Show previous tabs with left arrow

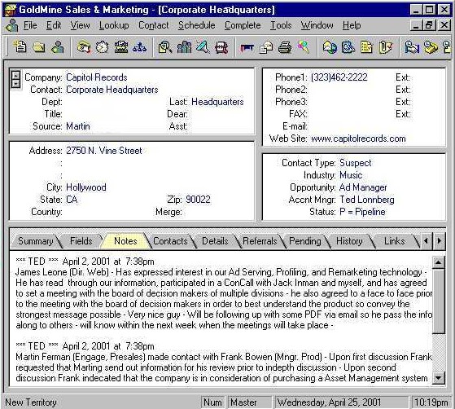[x=426, y=240]
